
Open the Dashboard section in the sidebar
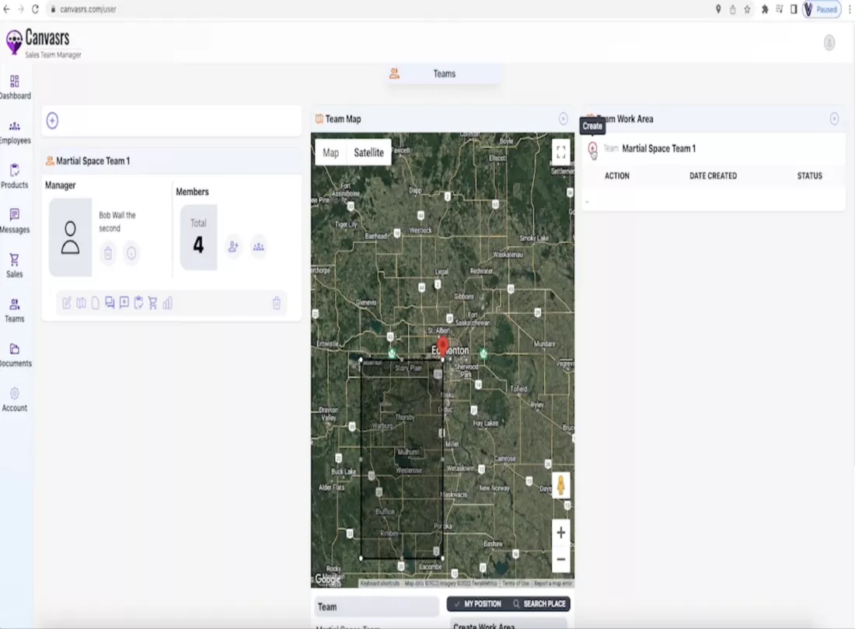tap(15, 88)
